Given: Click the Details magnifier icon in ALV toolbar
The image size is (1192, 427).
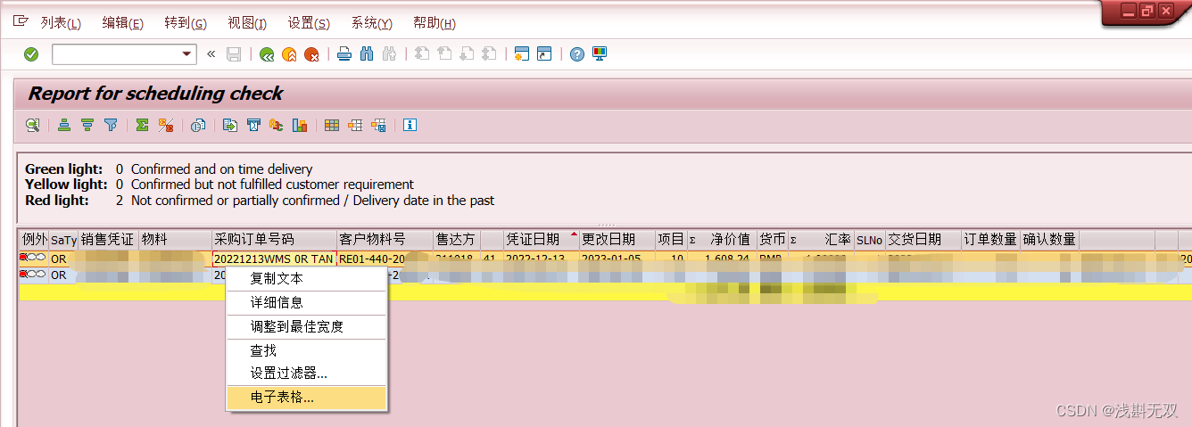Looking at the screenshot, I should click(32, 126).
